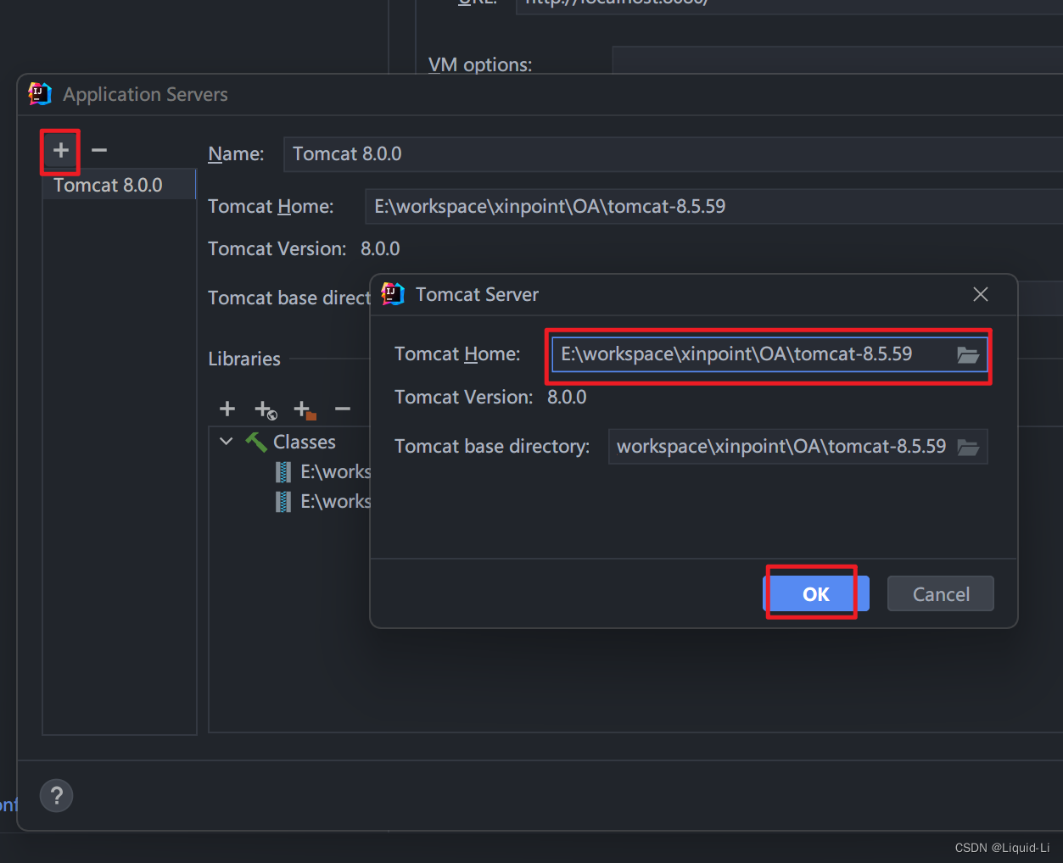Collapse the Classes tree node
This screenshot has height=863, width=1063.
click(x=226, y=442)
